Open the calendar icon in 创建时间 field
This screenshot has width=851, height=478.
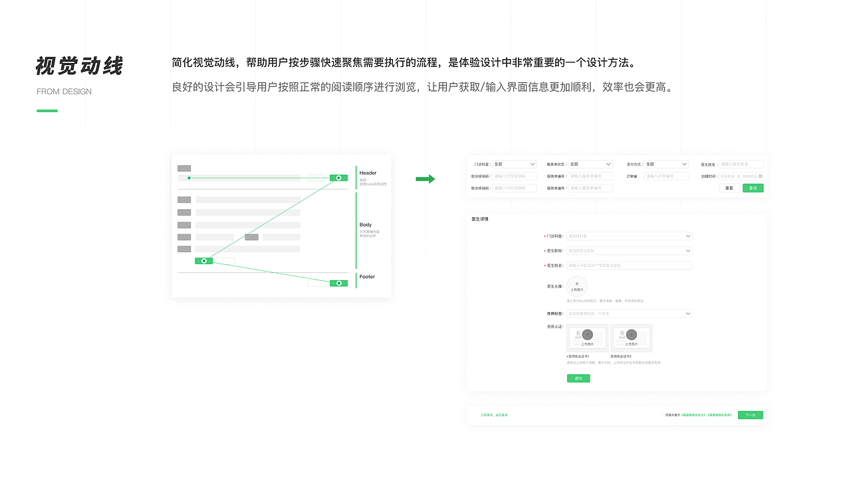click(761, 177)
